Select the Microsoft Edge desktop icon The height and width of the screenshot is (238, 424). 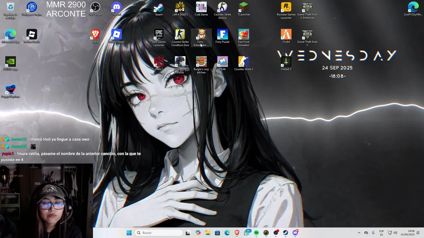click(11, 36)
